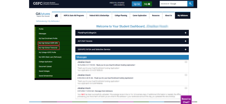Expand GSFAPP, FAFSA and Selective Service section
This screenshot has height=104, width=226.
pos(132,49)
